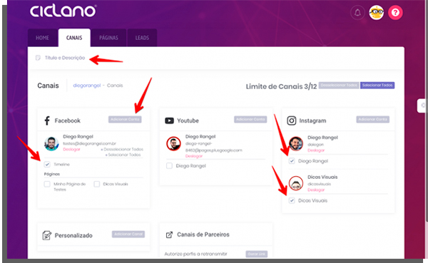Image resolution: width=428 pixels, height=263 pixels.
Task: Open the collapsed side panel handle
Action: 422,105
